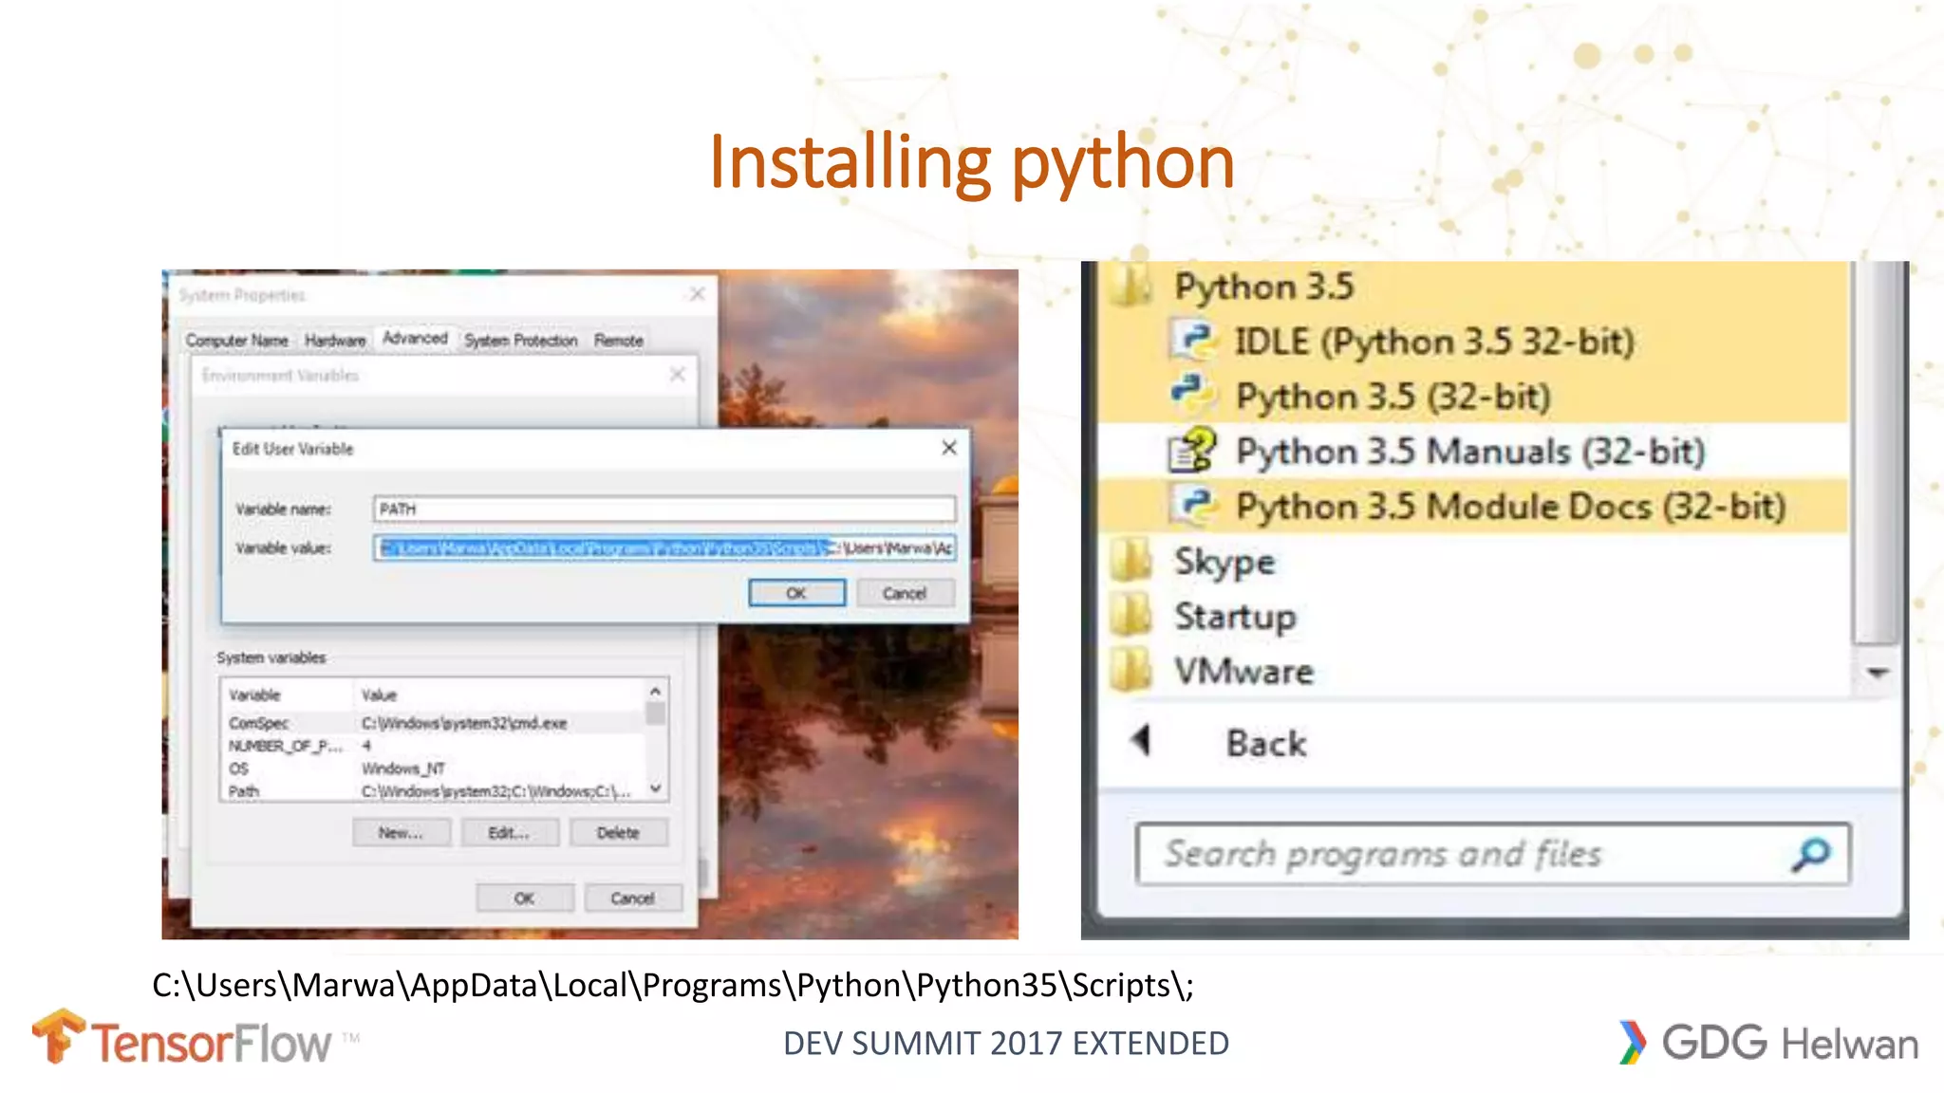1944x1093 pixels.
Task: Select the Advanced tab
Action: click(x=415, y=338)
